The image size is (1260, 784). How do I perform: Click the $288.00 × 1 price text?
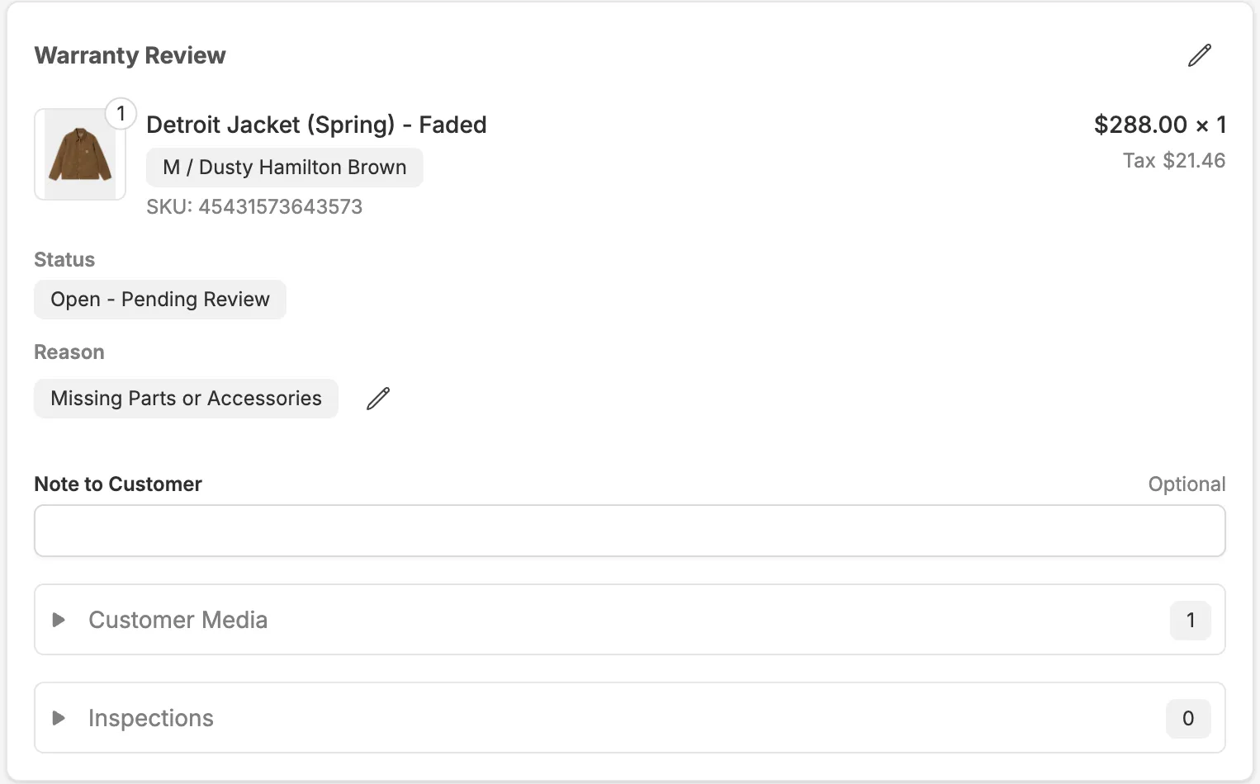[x=1159, y=125]
